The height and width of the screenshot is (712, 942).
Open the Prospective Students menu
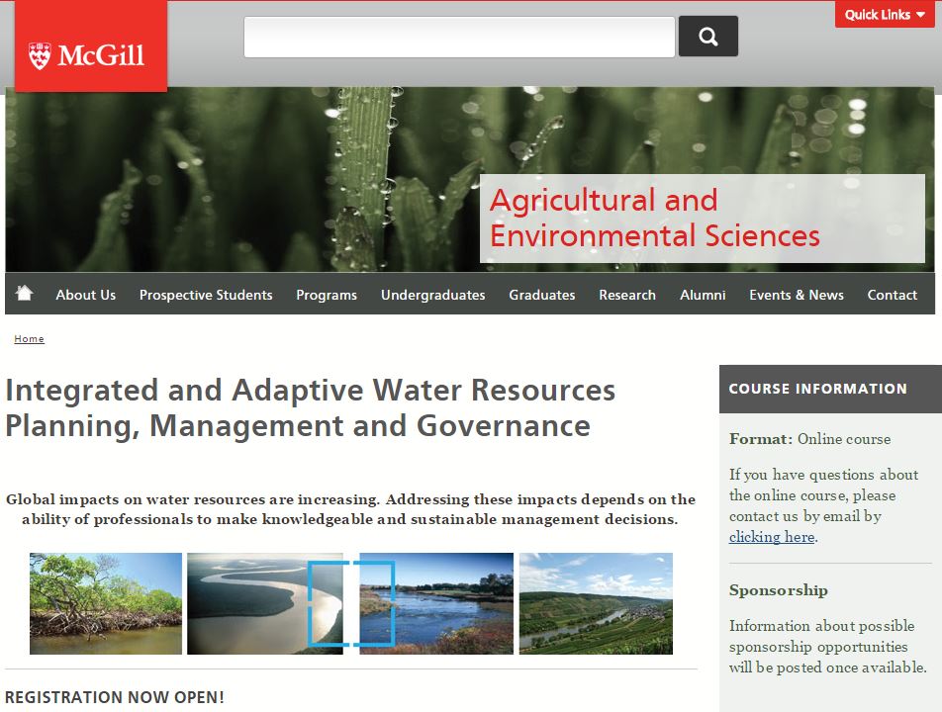click(206, 295)
